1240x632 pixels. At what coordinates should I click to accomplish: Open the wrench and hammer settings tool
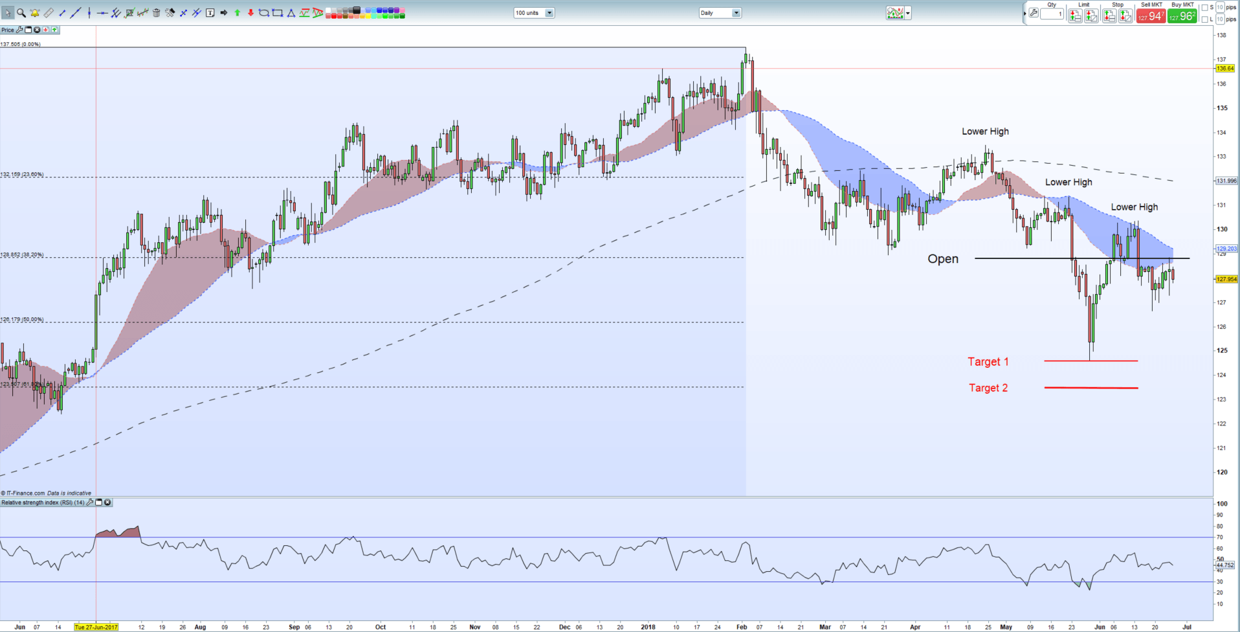170,13
